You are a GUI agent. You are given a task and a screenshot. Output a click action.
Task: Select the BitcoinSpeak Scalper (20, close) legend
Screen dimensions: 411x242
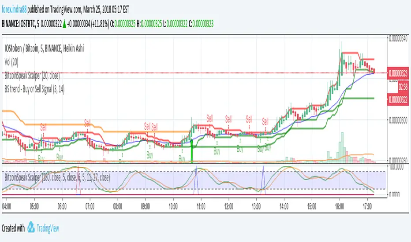pyautogui.click(x=32, y=76)
